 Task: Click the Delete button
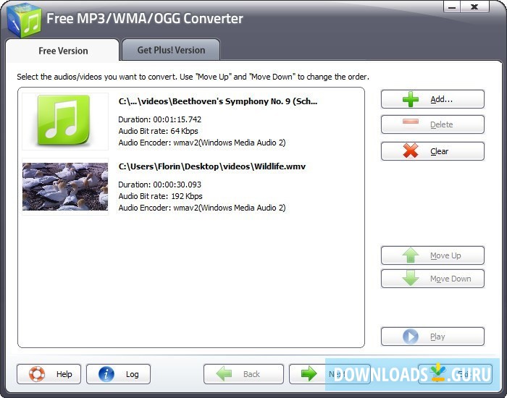coord(432,124)
